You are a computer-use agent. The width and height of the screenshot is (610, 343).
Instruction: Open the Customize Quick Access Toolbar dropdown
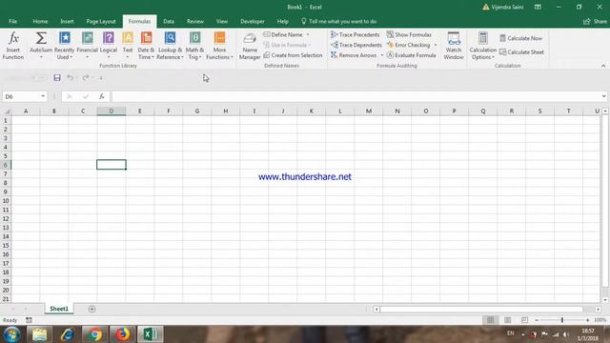coord(101,78)
